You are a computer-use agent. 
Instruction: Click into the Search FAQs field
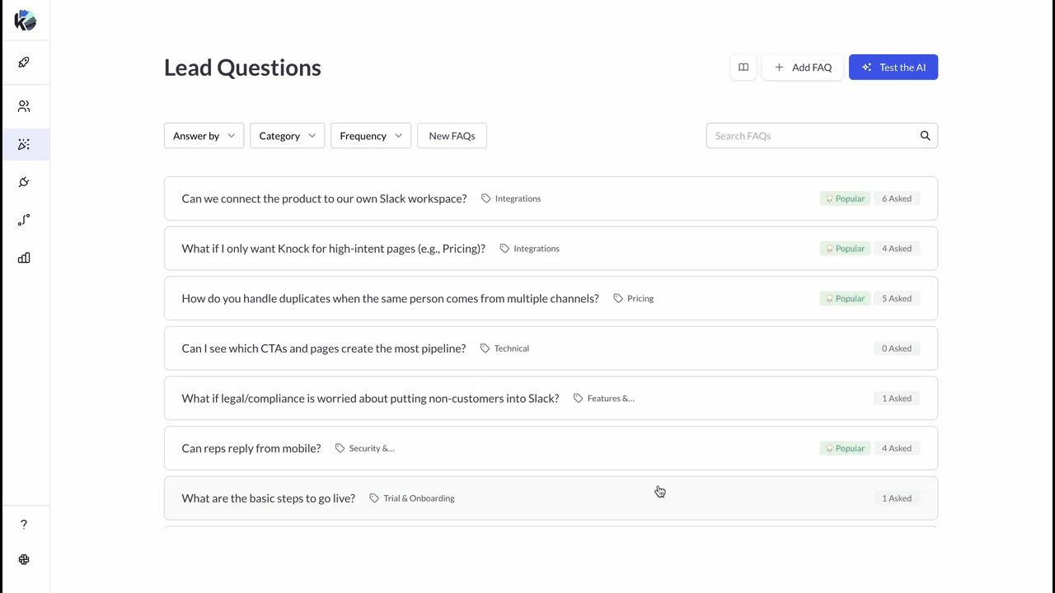(x=812, y=136)
